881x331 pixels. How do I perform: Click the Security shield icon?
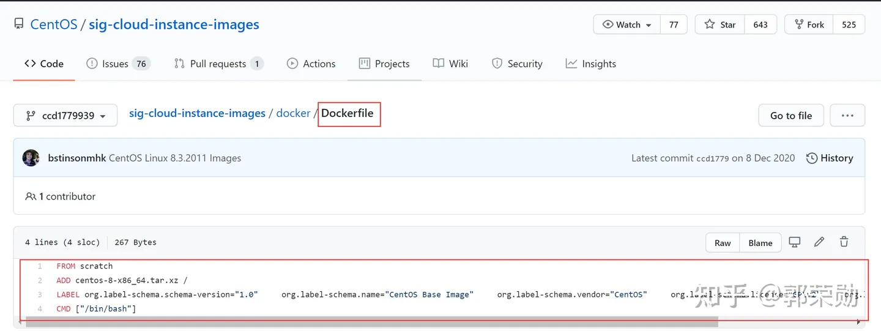pos(497,64)
